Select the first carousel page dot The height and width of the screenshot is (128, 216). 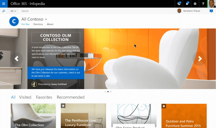coord(105,92)
